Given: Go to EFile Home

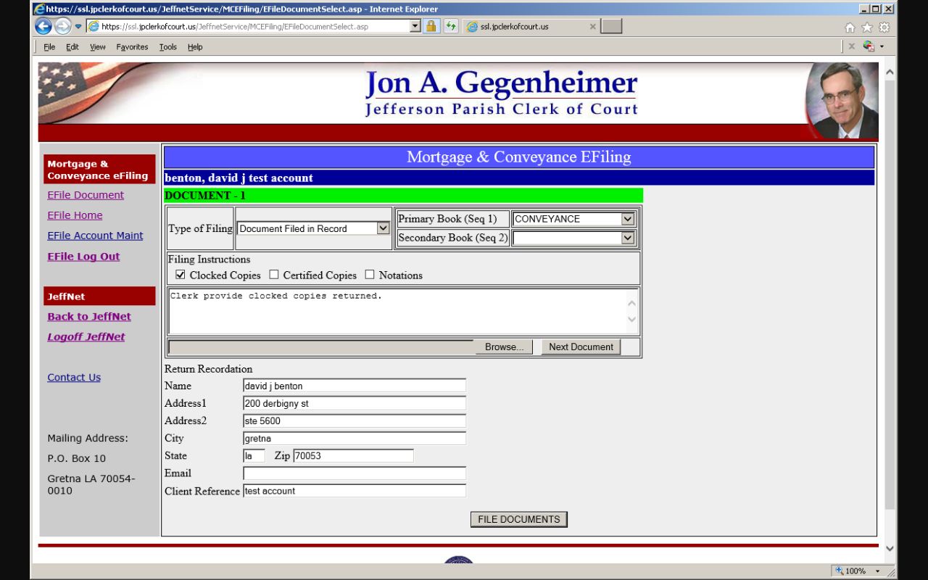Looking at the screenshot, I should point(75,215).
